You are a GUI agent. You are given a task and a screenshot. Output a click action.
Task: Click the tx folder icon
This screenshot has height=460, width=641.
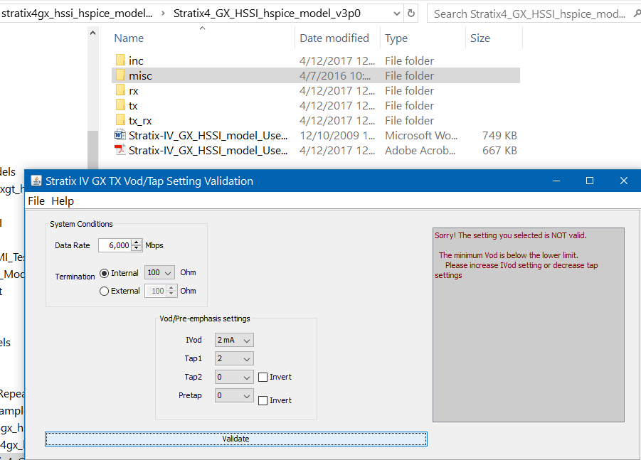click(120, 106)
